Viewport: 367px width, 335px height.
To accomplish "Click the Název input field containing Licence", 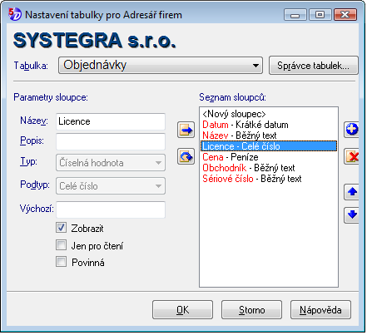I will click(111, 121).
